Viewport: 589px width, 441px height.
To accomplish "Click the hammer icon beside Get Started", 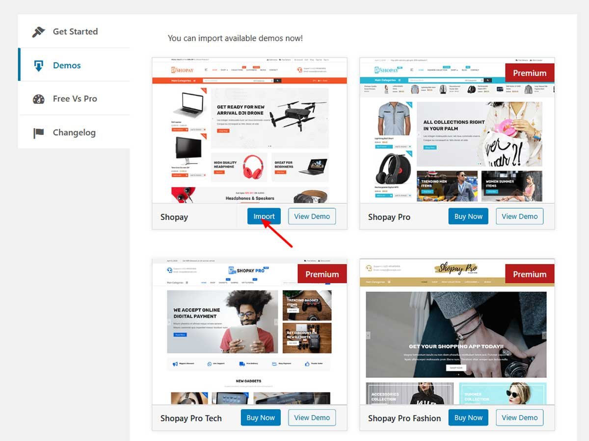I will 38,32.
